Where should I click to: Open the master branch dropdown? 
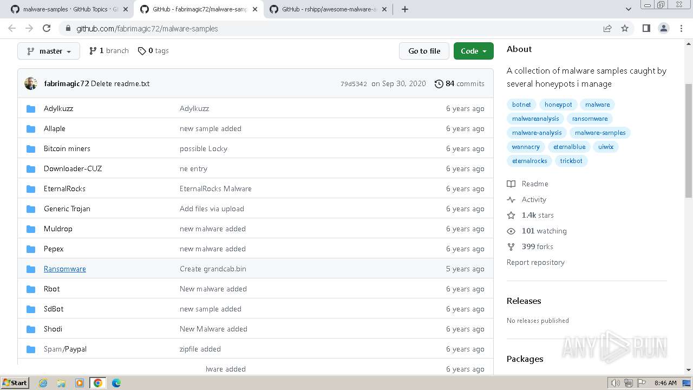[49, 51]
